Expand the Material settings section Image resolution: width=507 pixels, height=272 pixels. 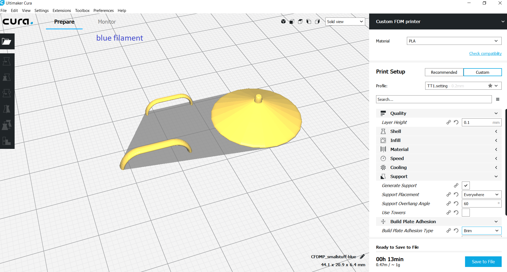coord(439,149)
